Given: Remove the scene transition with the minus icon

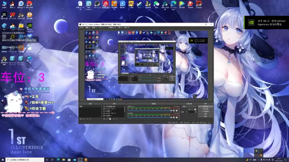Looking at the screenshot, I should coord(192,109).
